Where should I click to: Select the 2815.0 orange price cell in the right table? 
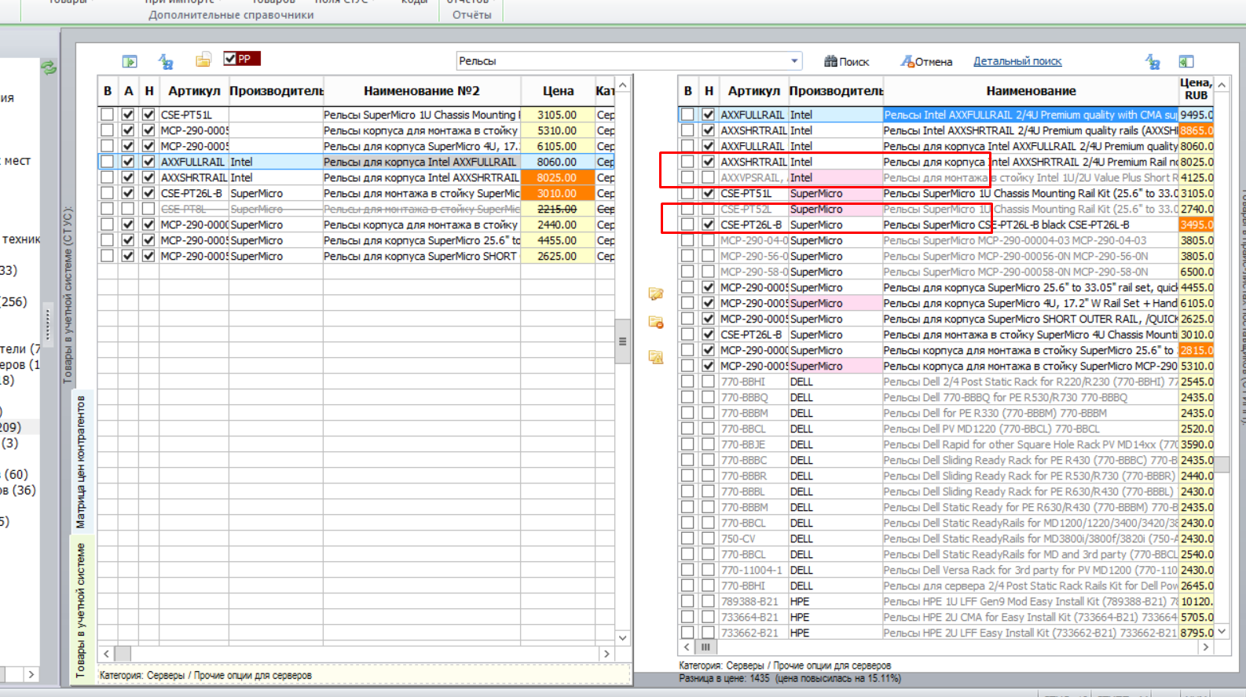pos(1196,350)
